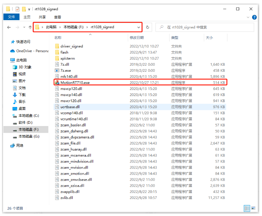262x216 pixels.
Task: Select the zcam_daheng.dll file icon
Action: point(57,131)
